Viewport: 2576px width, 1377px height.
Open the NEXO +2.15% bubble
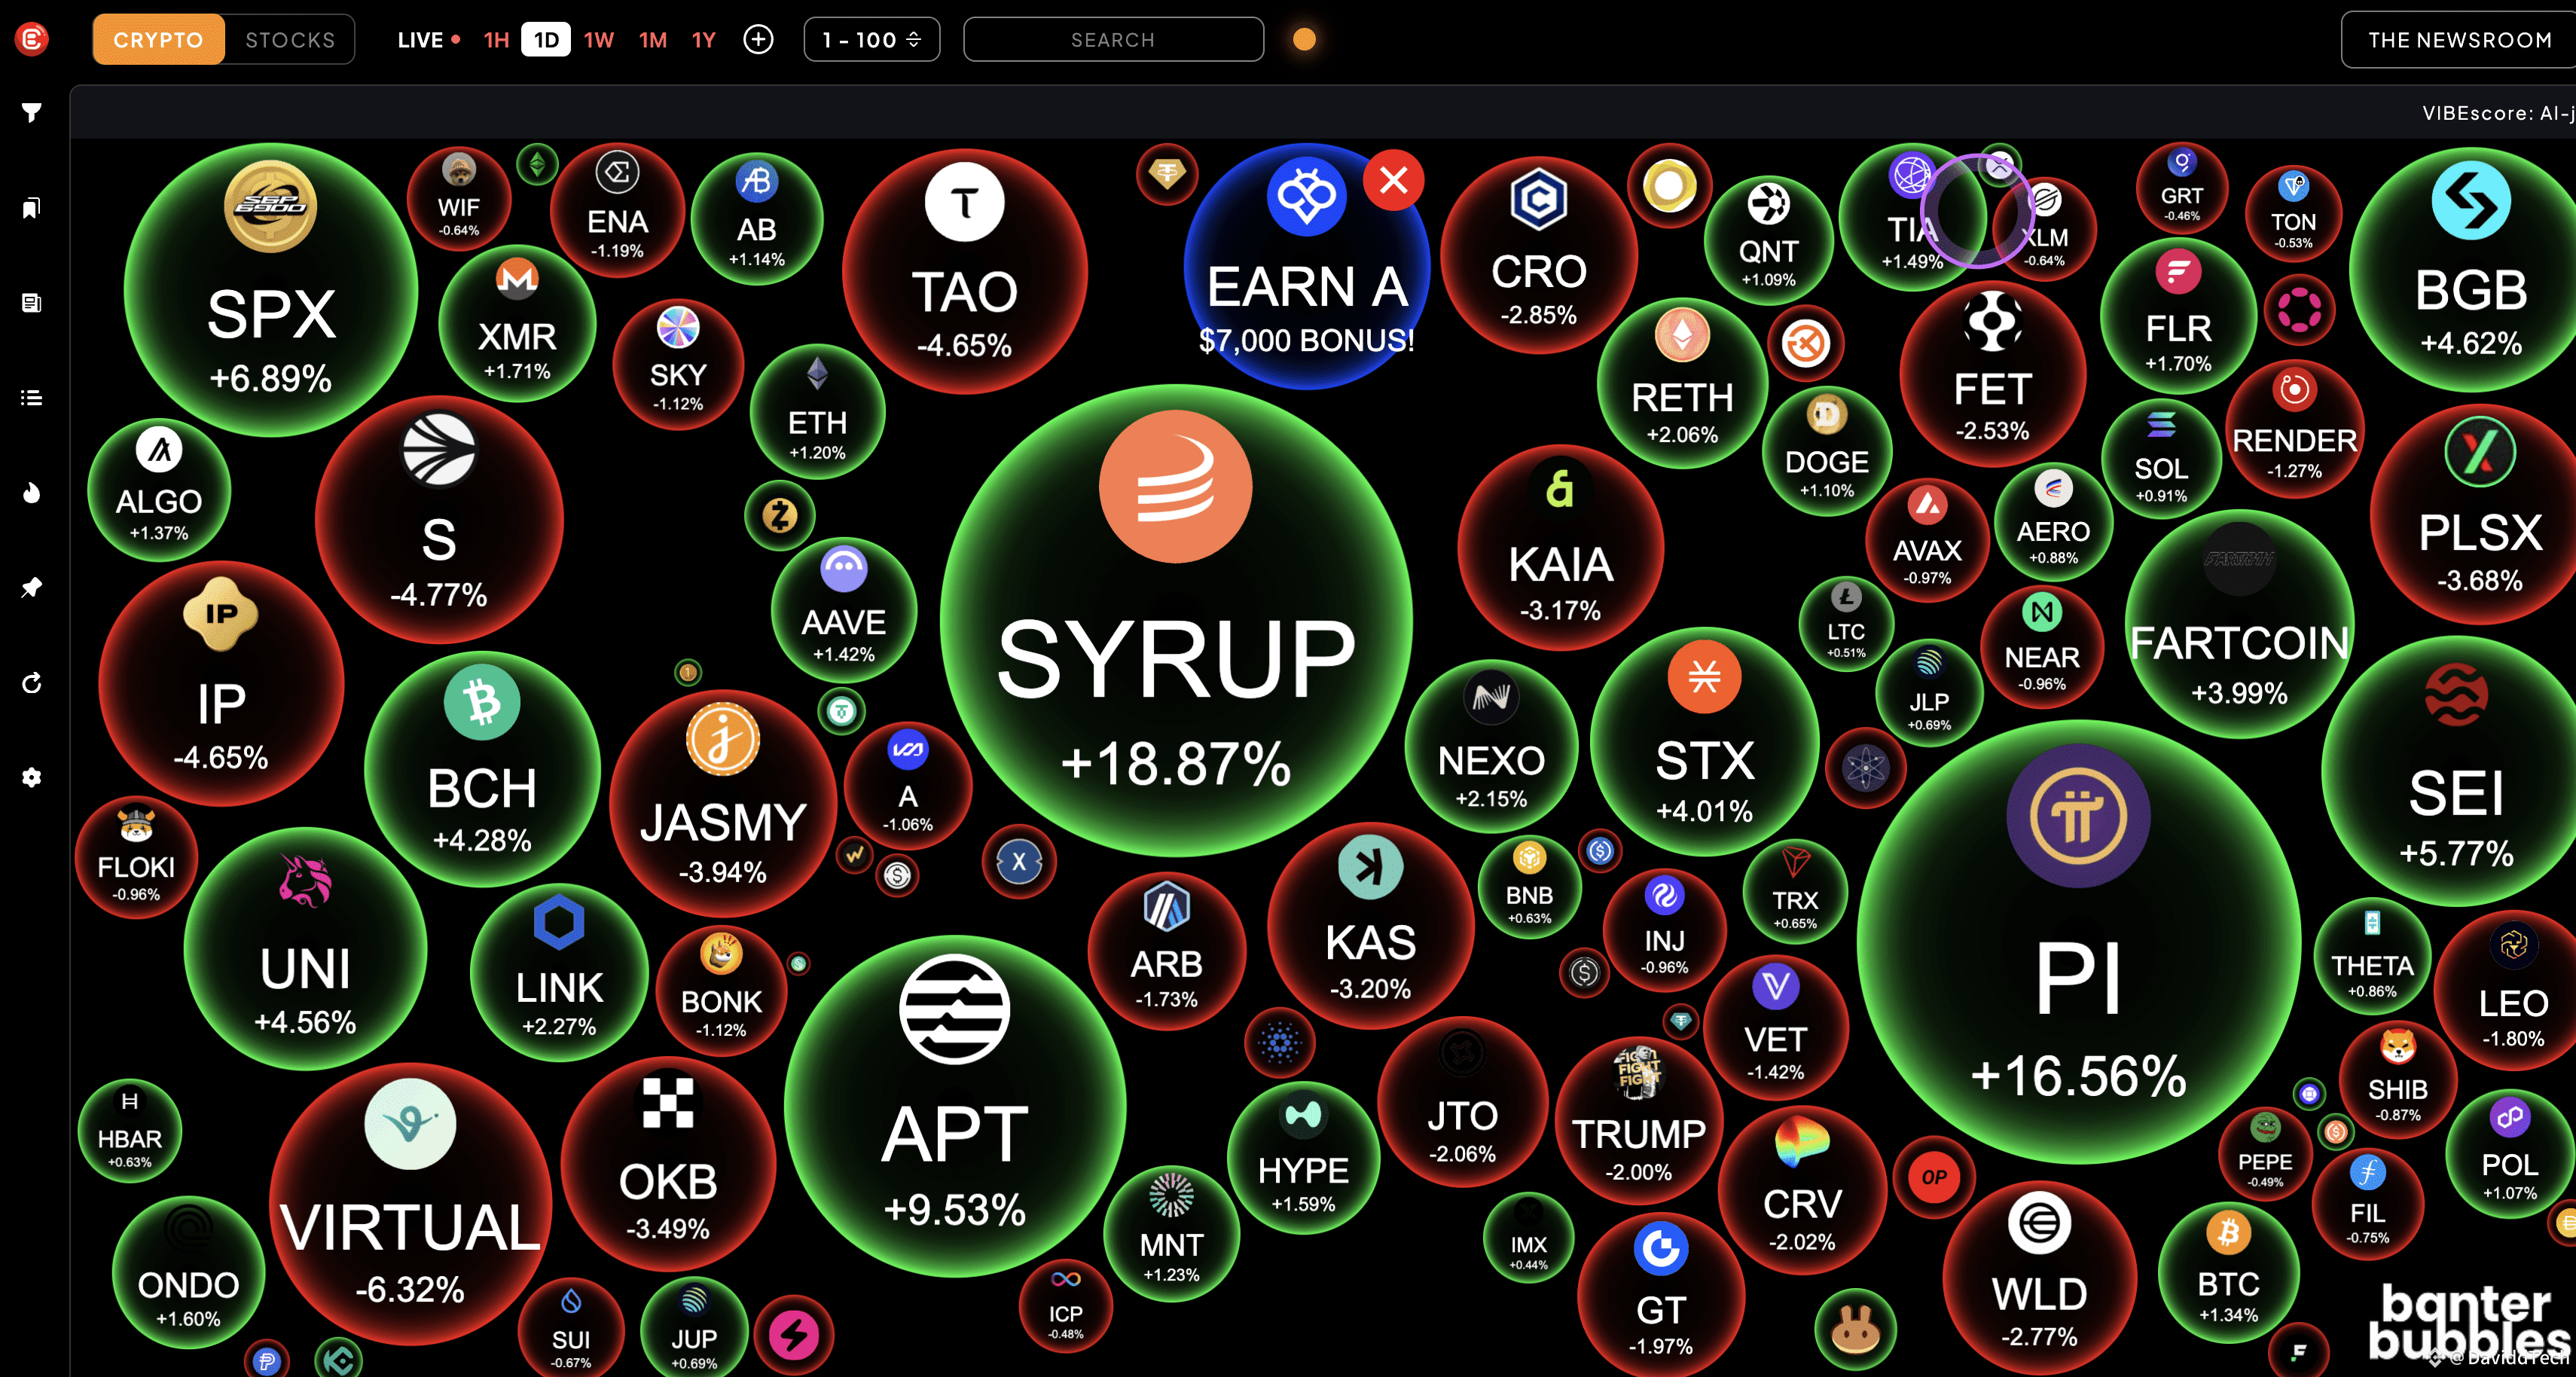tap(1491, 746)
